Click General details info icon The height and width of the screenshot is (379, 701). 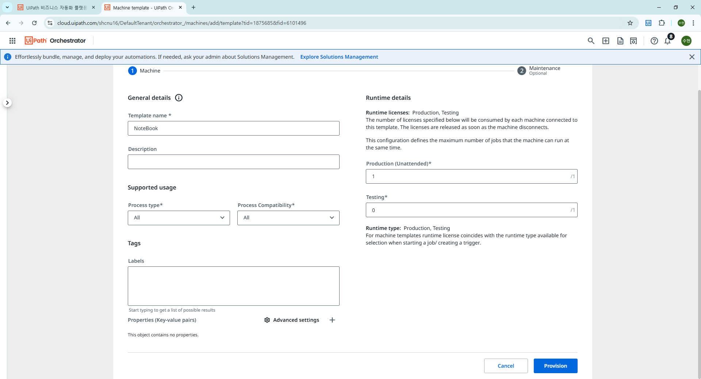pyautogui.click(x=179, y=98)
